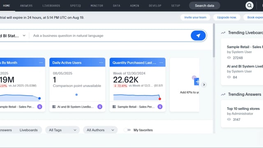Click by Administrator author text
This screenshot has height=148, width=263.
tap(240, 113)
